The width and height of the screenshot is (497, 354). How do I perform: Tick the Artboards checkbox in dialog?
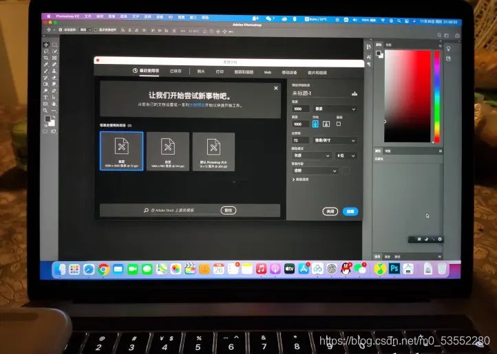pyautogui.click(x=339, y=124)
